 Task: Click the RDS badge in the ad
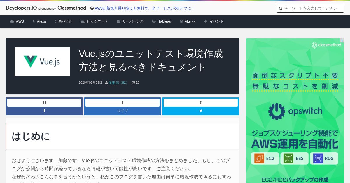coord(324,158)
